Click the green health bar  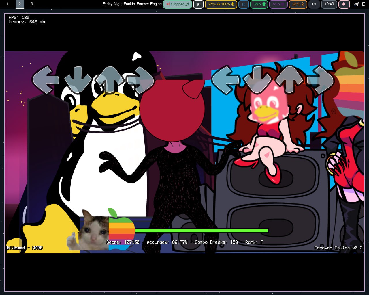(201, 231)
